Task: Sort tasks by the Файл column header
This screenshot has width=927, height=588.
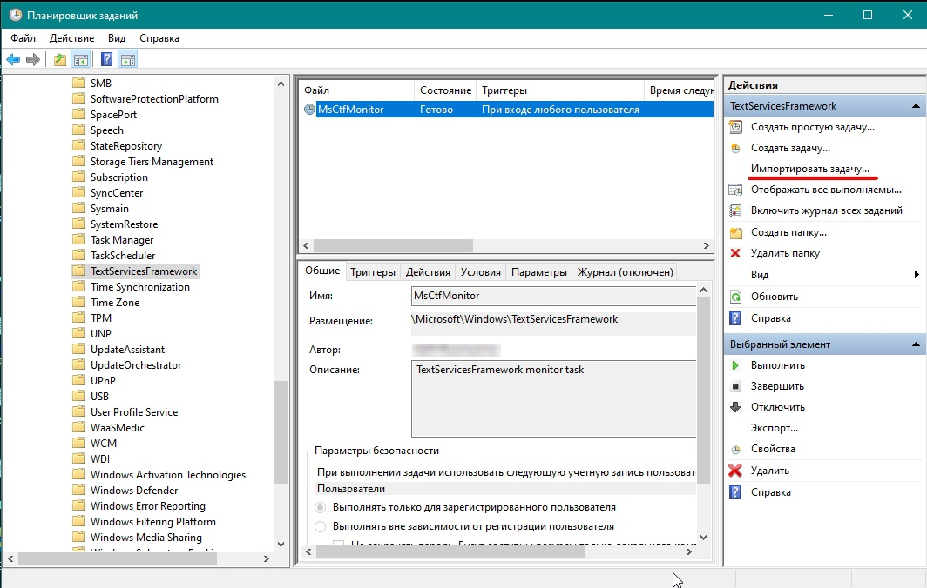Action: [357, 90]
